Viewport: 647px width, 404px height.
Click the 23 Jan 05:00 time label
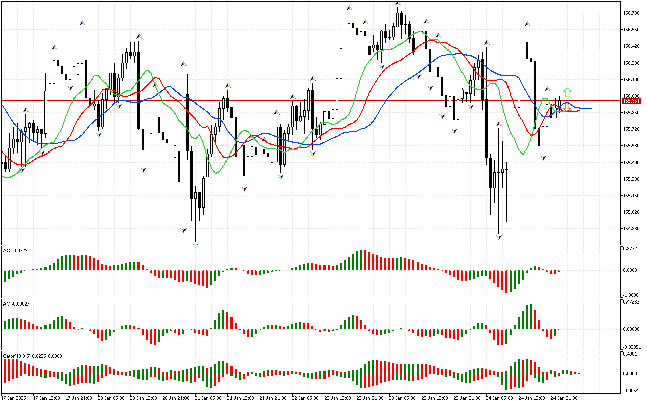[401, 398]
